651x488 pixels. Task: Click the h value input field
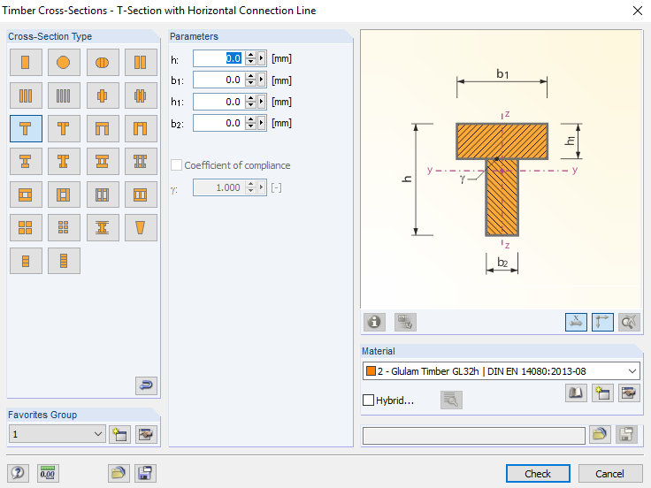(218, 58)
